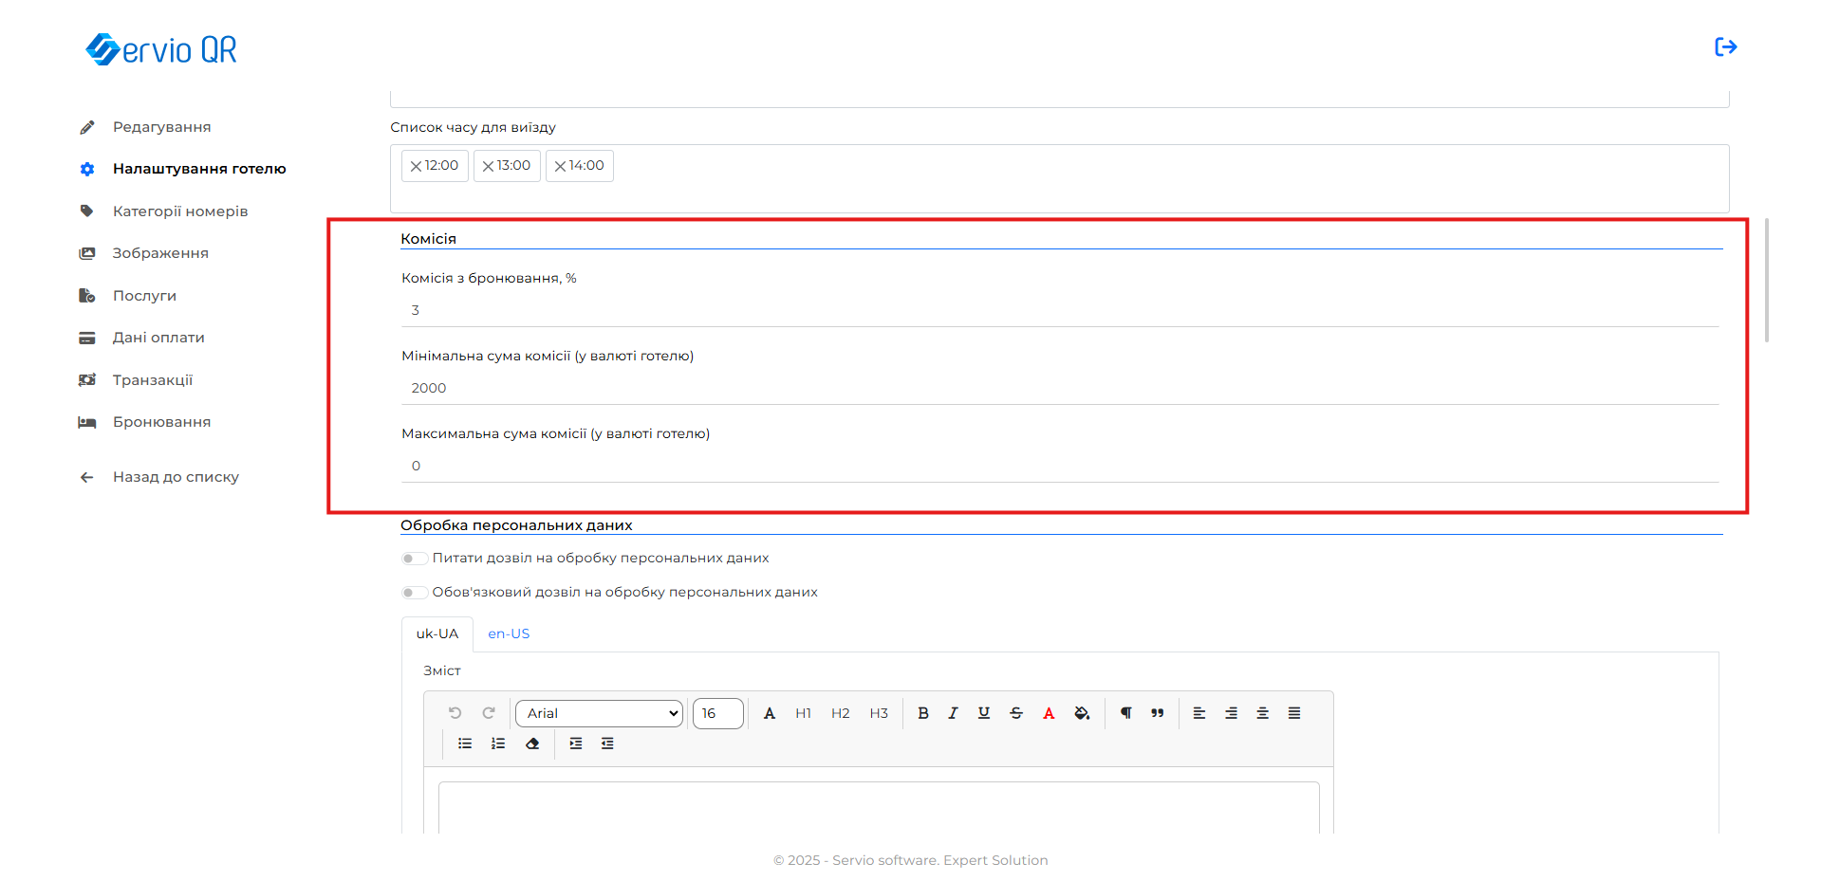This screenshot has width=1821, height=881.
Task: Apply strikethrough formatting
Action: [x=1015, y=713]
